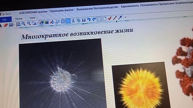Select the eraser tool
The height and width of the screenshot is (108, 193).
pyautogui.click(x=6, y=25)
